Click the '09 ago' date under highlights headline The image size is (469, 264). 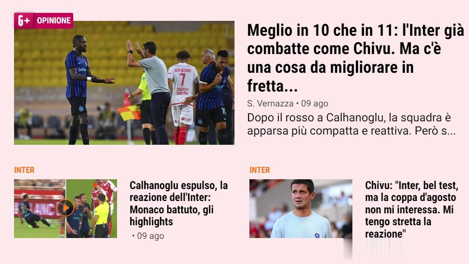pyautogui.click(x=151, y=236)
